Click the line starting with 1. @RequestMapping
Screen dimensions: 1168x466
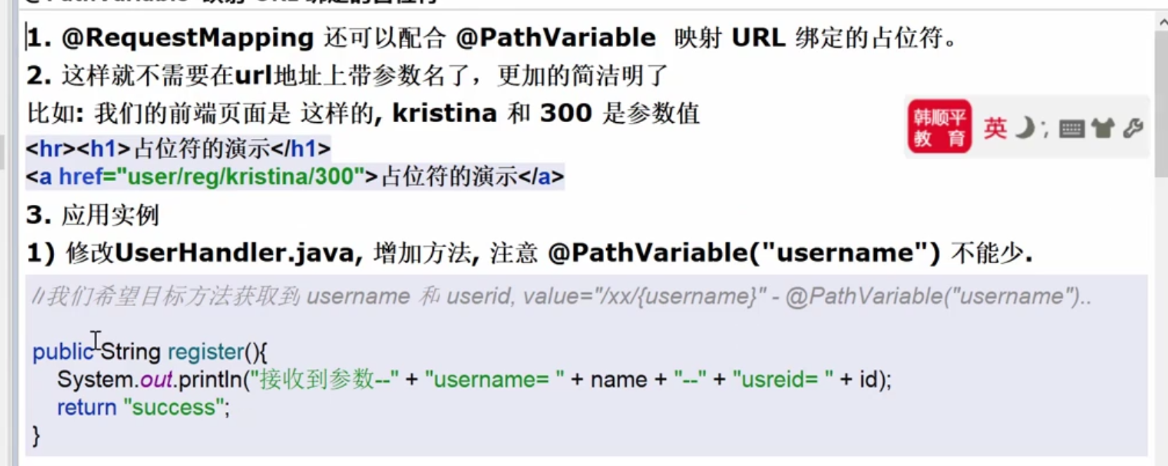tap(492, 37)
